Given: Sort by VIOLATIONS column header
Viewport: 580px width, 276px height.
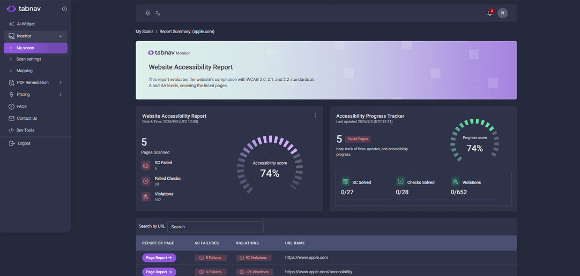Looking at the screenshot, I should [x=247, y=243].
